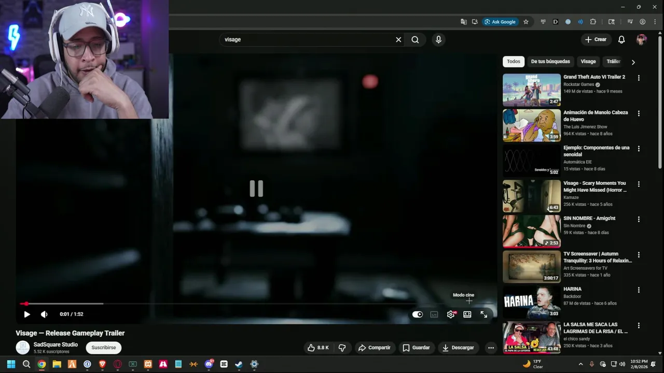
Task: Show more filter chips with right arrow
Action: click(633, 62)
